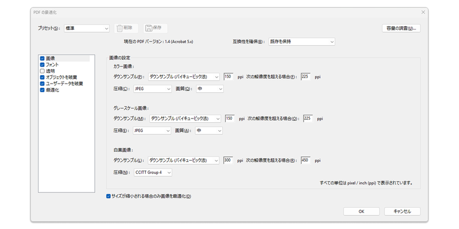The width and height of the screenshot is (459, 229).
Task: Toggle the 最適化 checkbox in list
Action: pos(42,90)
